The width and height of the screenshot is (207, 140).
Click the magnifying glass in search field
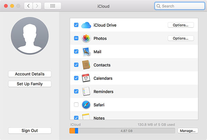point(158,6)
